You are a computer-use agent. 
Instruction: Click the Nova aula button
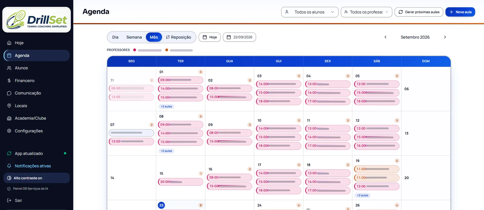(x=460, y=12)
